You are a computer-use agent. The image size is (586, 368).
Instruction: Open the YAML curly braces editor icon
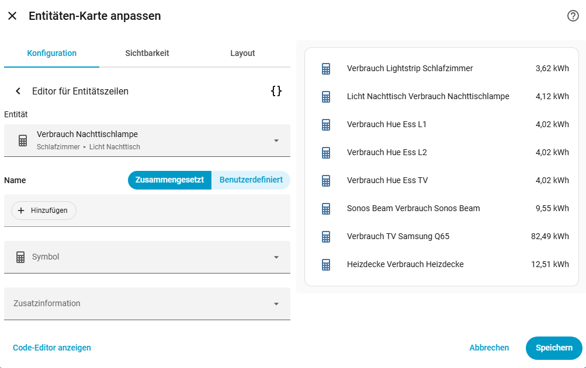tap(276, 91)
